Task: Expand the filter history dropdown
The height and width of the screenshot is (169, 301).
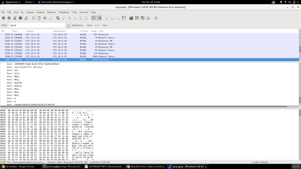Action: (68, 25)
